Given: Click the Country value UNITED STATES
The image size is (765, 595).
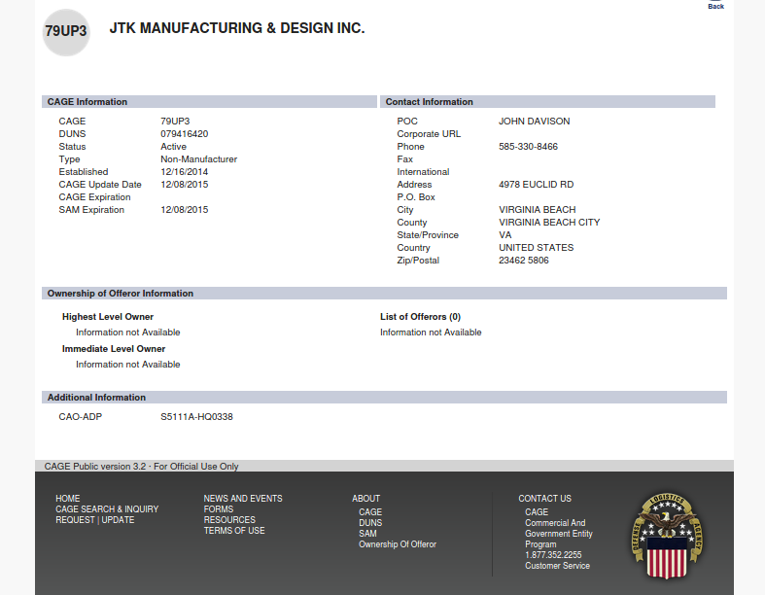Looking at the screenshot, I should pos(537,248).
